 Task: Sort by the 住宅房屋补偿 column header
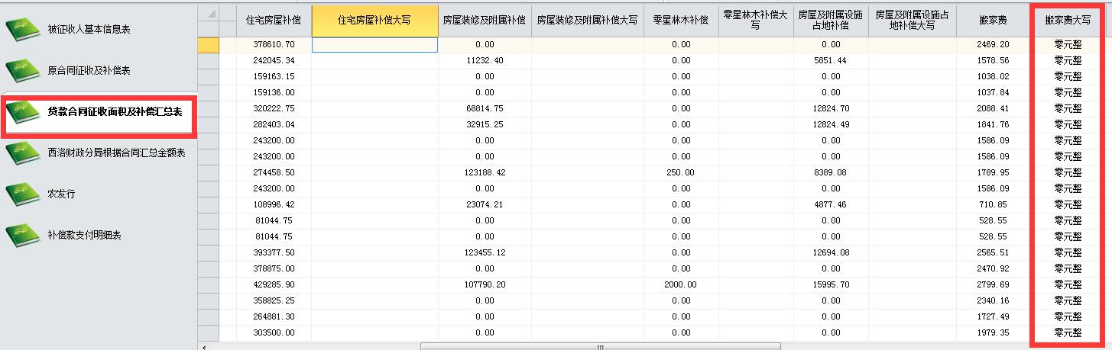pos(274,21)
